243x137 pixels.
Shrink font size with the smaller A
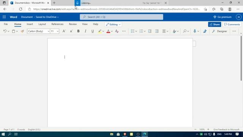click(71, 31)
